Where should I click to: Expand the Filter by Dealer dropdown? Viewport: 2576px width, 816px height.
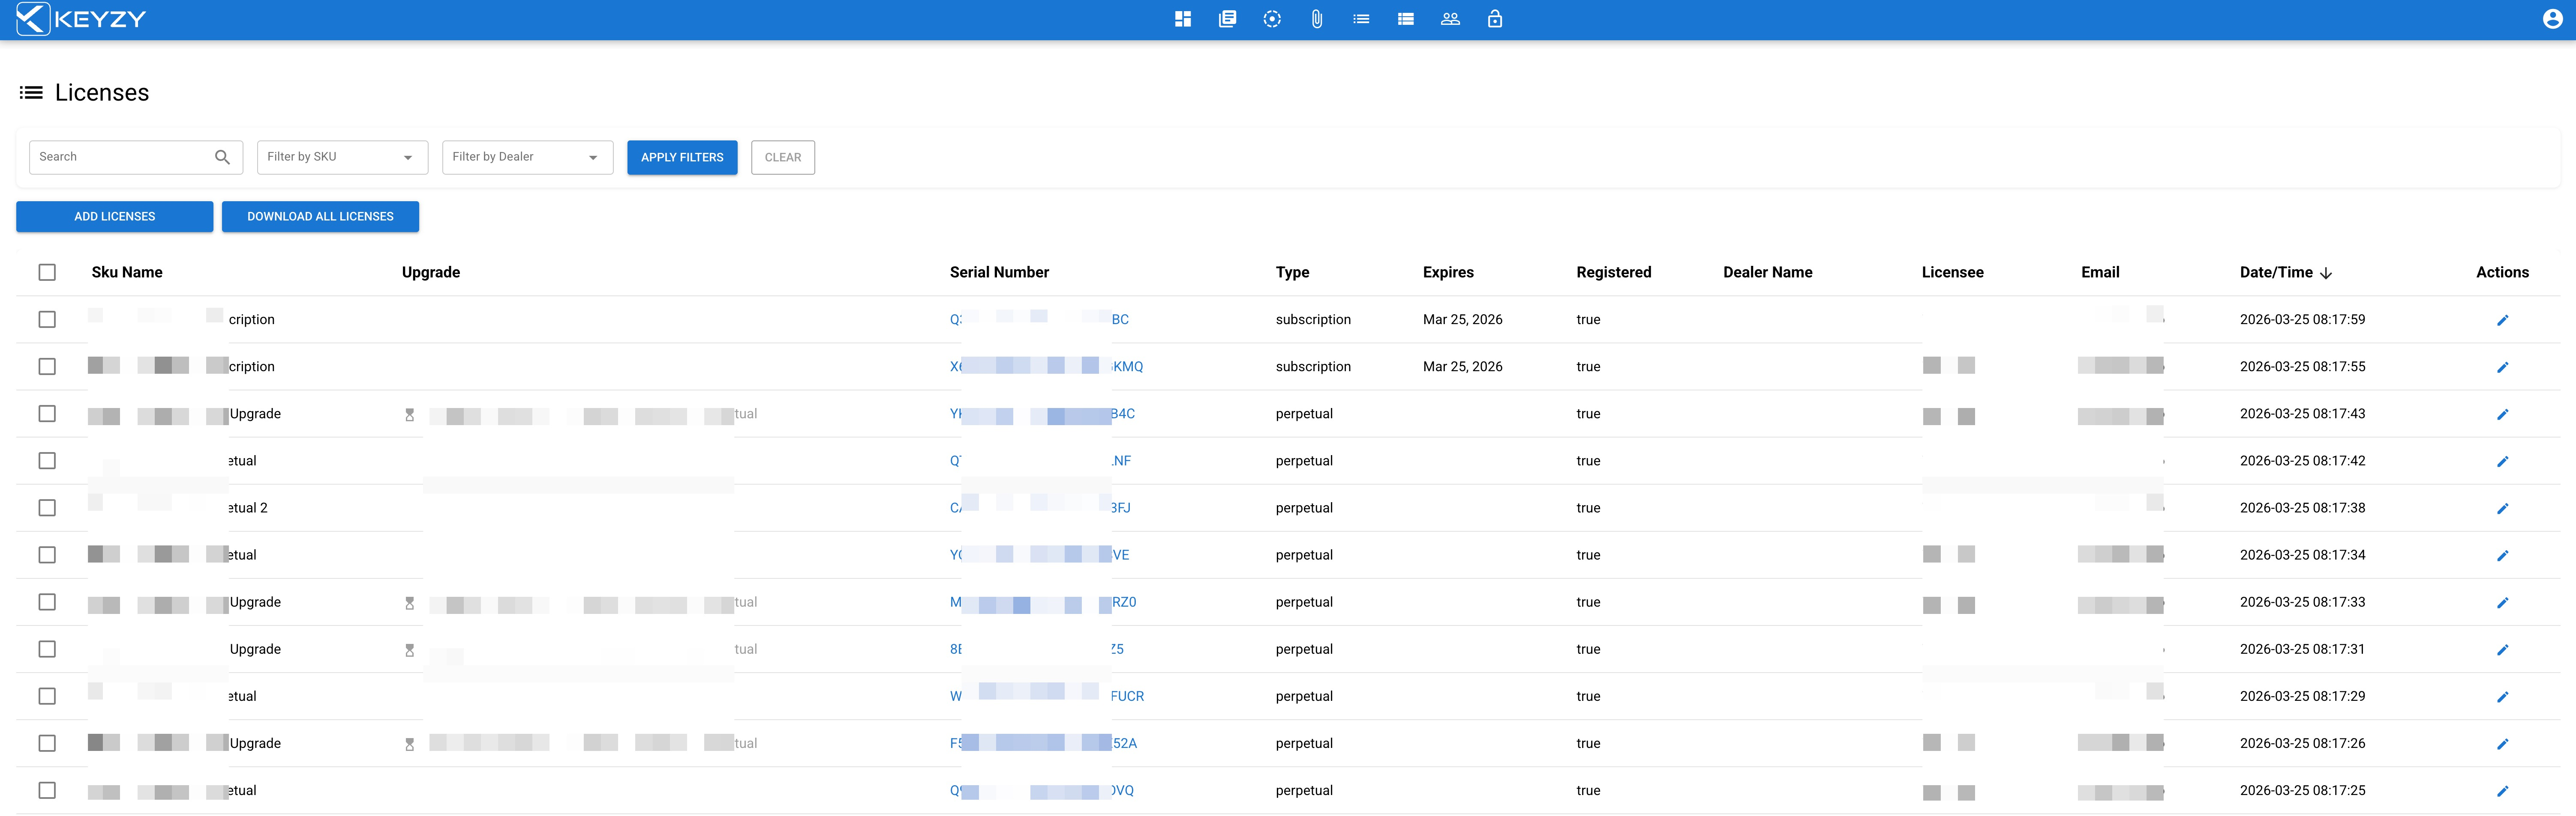click(x=527, y=157)
